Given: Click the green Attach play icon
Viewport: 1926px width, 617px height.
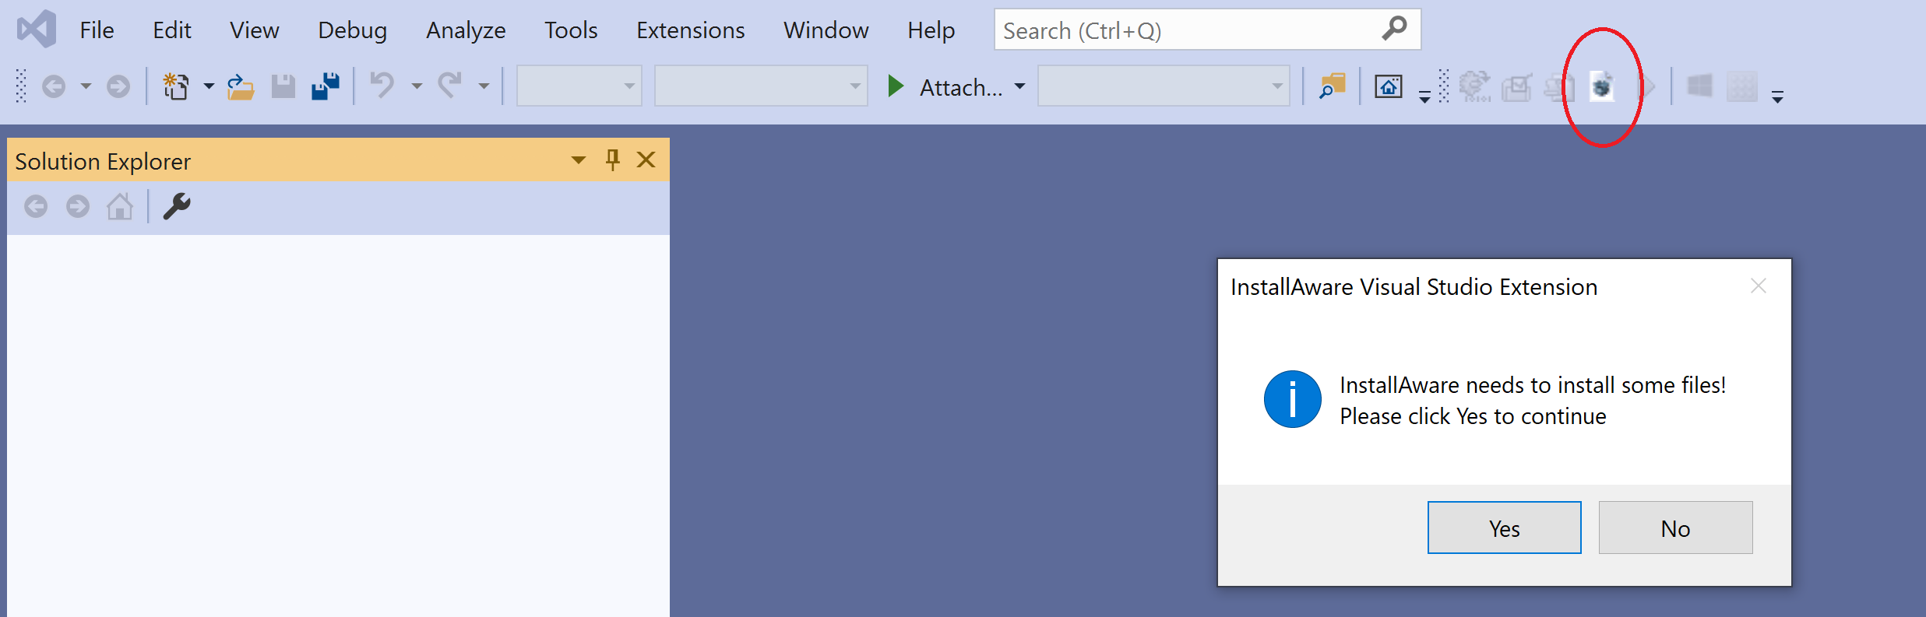Looking at the screenshot, I should pos(896,86).
